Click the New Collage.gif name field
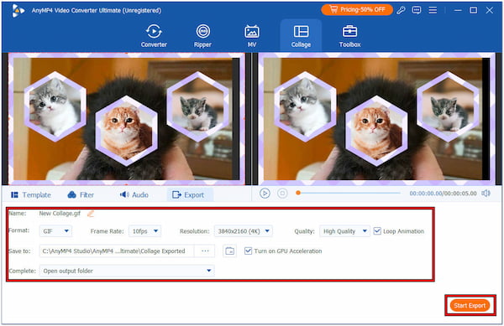Image resolution: width=504 pixels, height=326 pixels. (60, 214)
